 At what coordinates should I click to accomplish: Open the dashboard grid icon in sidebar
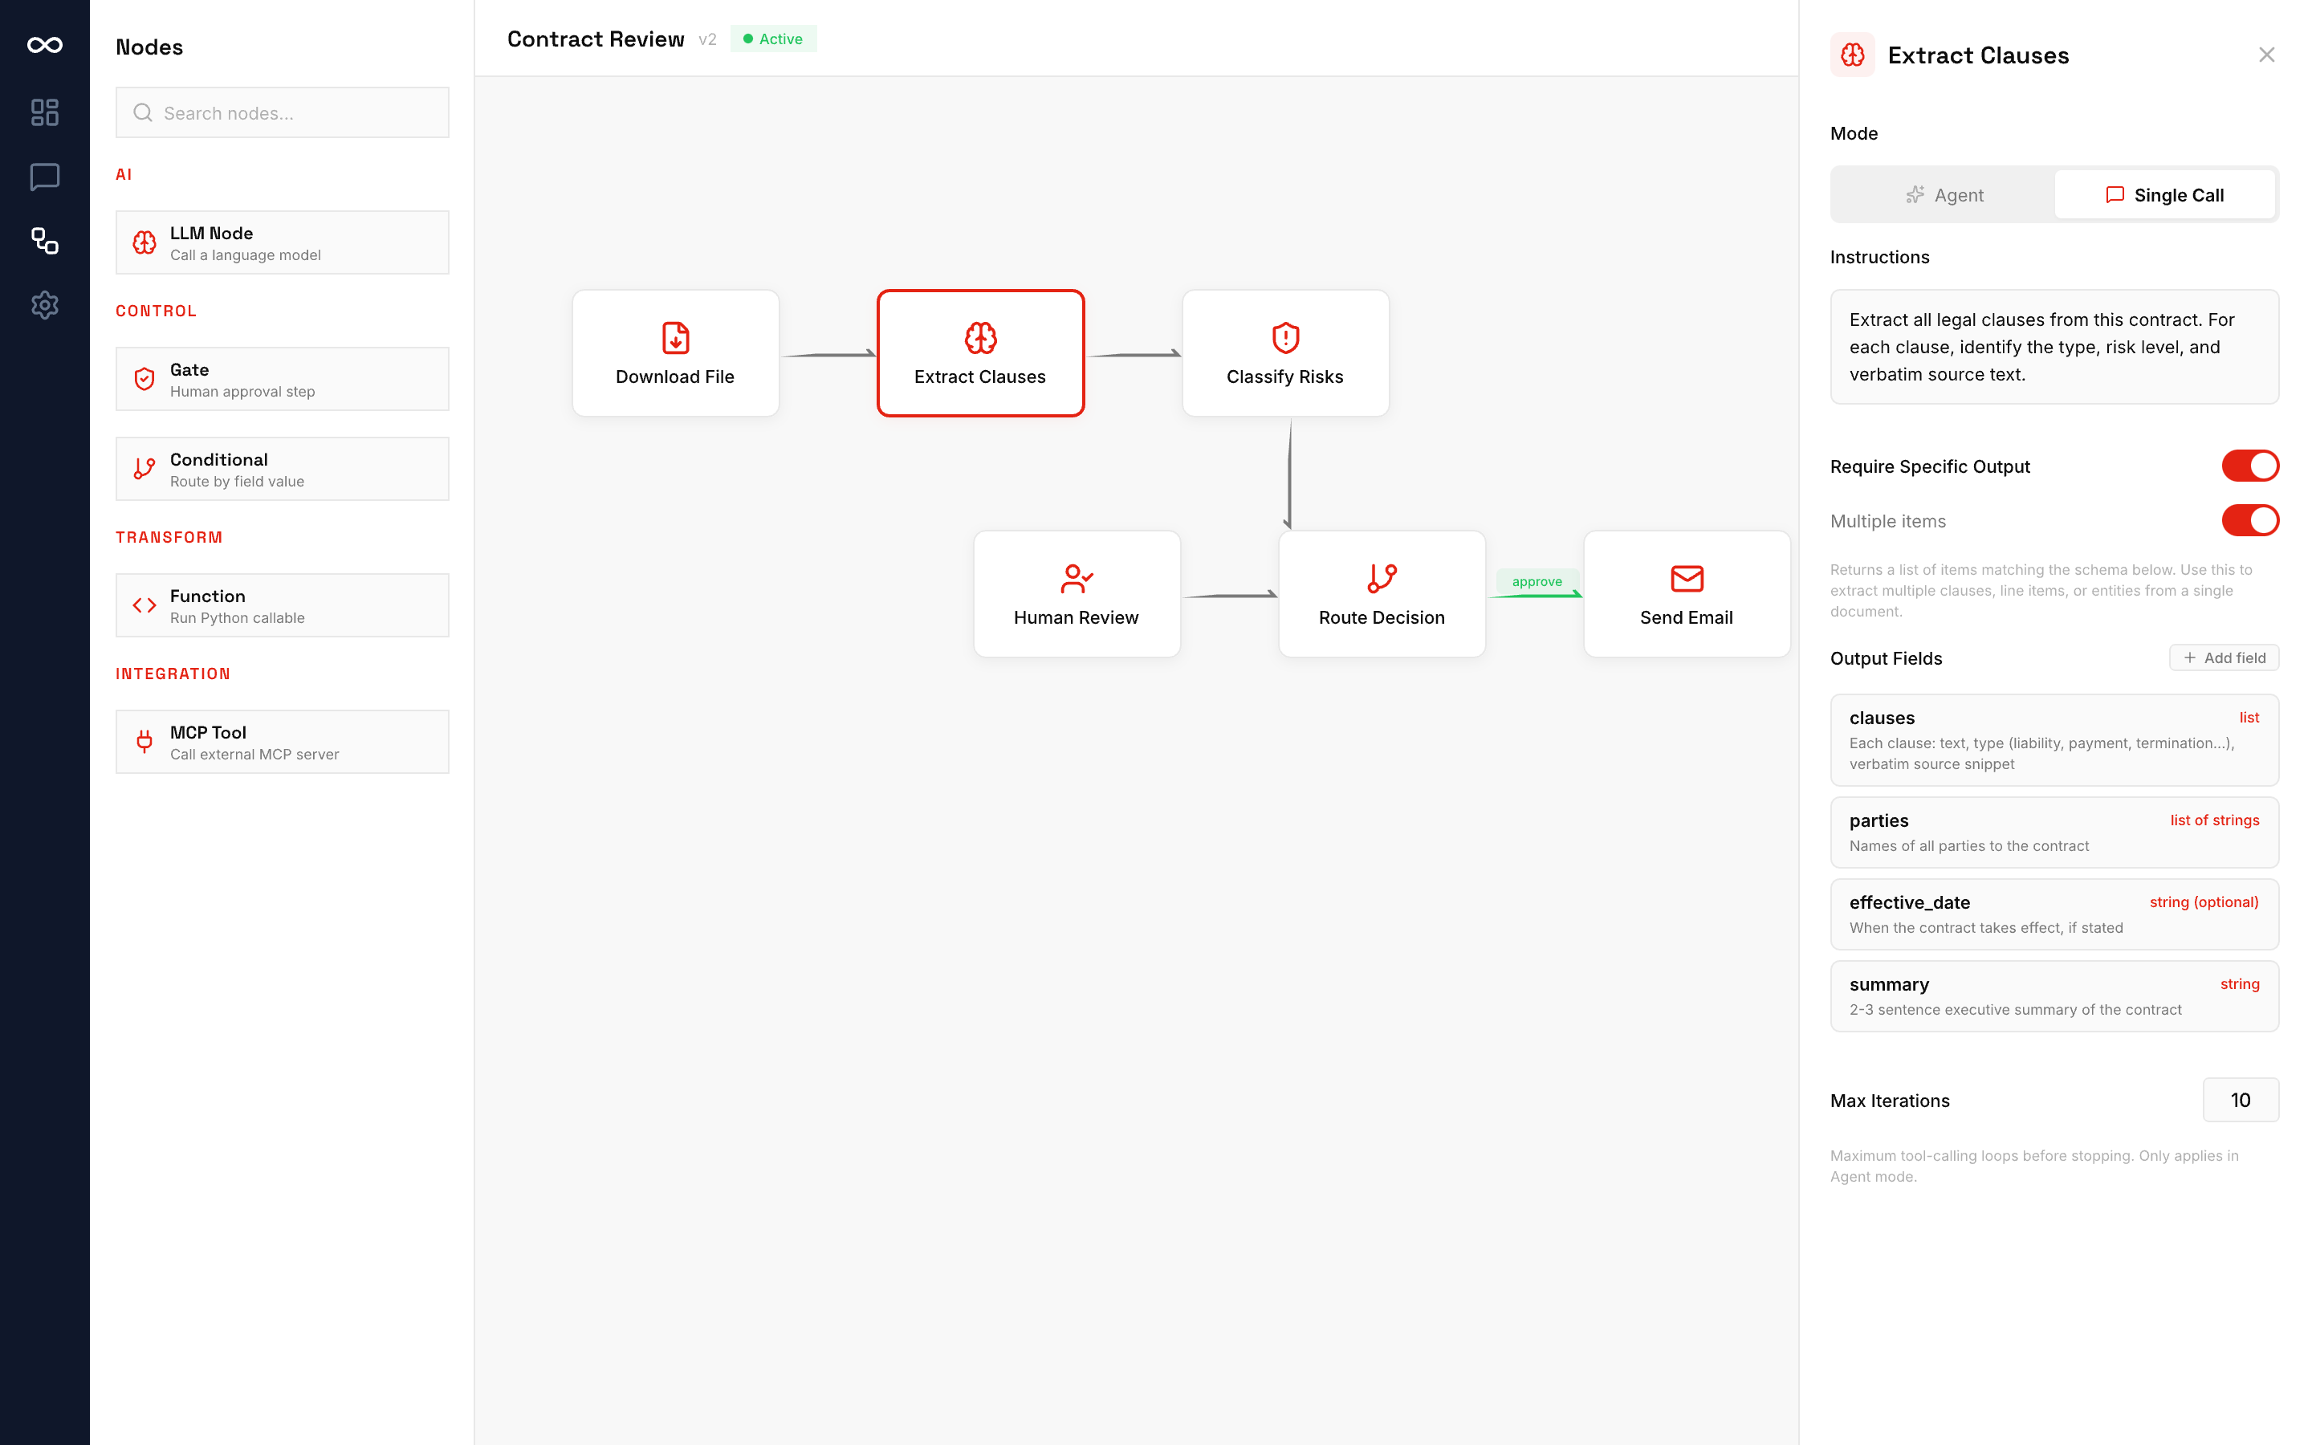click(x=45, y=112)
